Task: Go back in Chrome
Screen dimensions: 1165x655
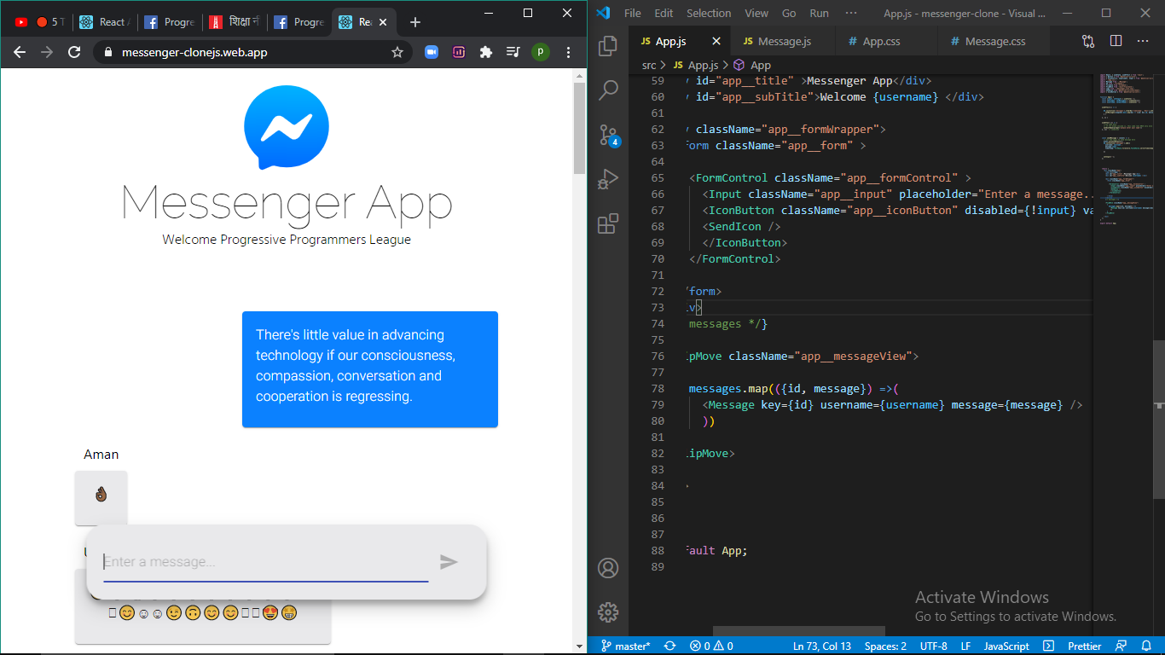Action: (x=20, y=52)
